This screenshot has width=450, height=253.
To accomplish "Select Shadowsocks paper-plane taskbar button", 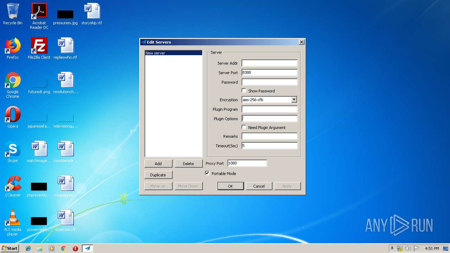I will [88, 248].
